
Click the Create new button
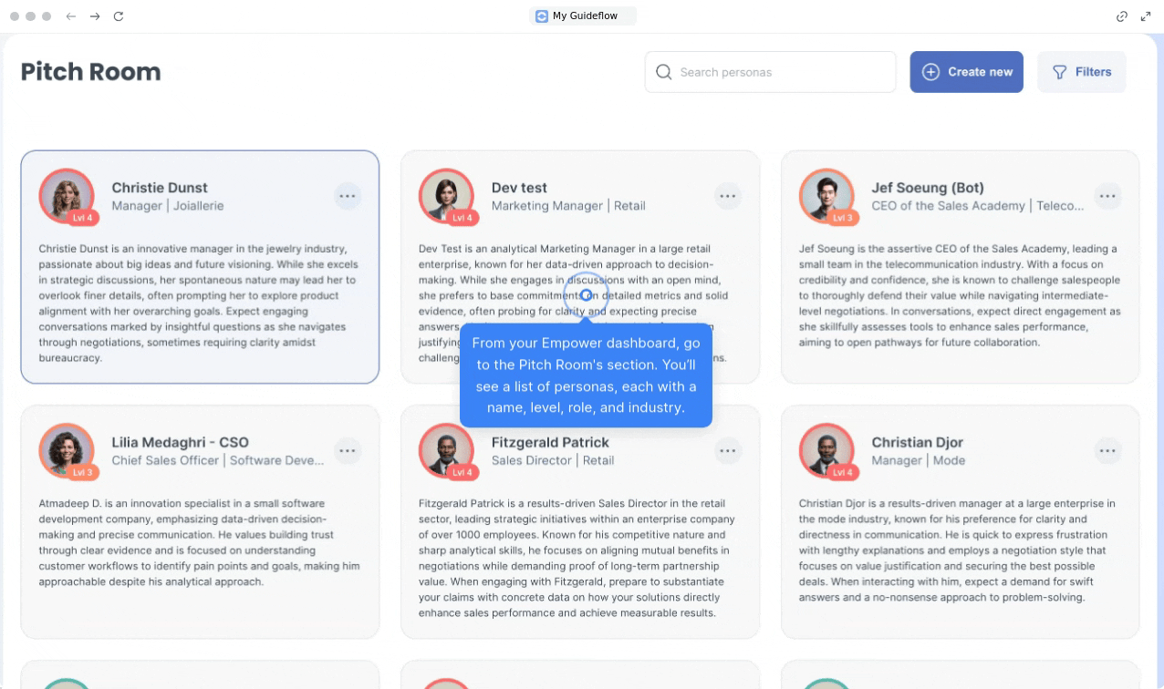pyautogui.click(x=966, y=72)
